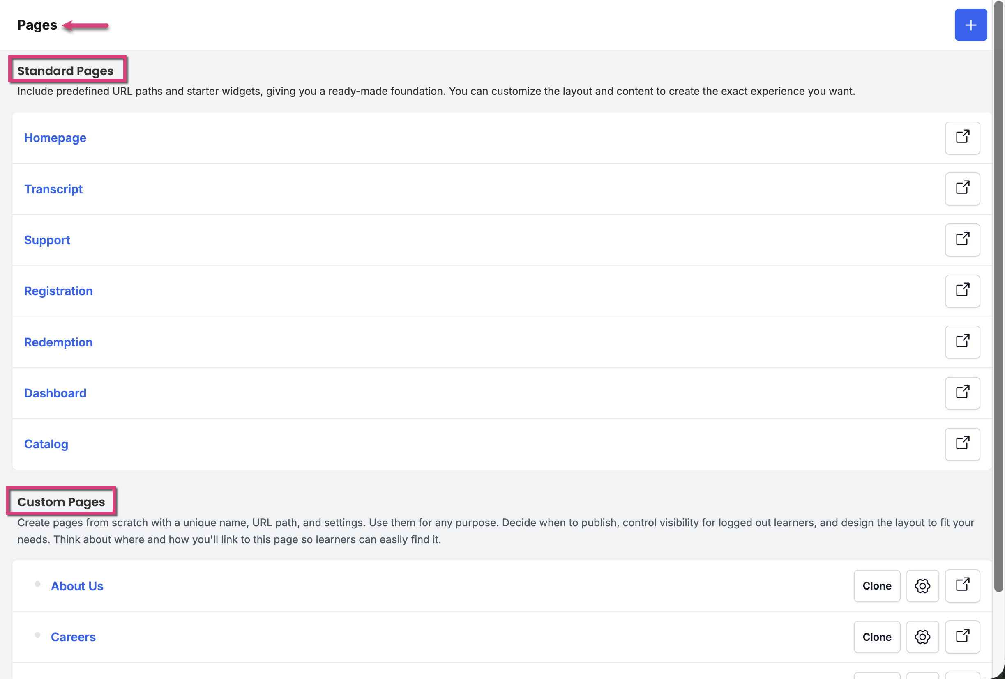Click the Standard Pages heading
This screenshot has width=1005, height=679.
[x=65, y=71]
